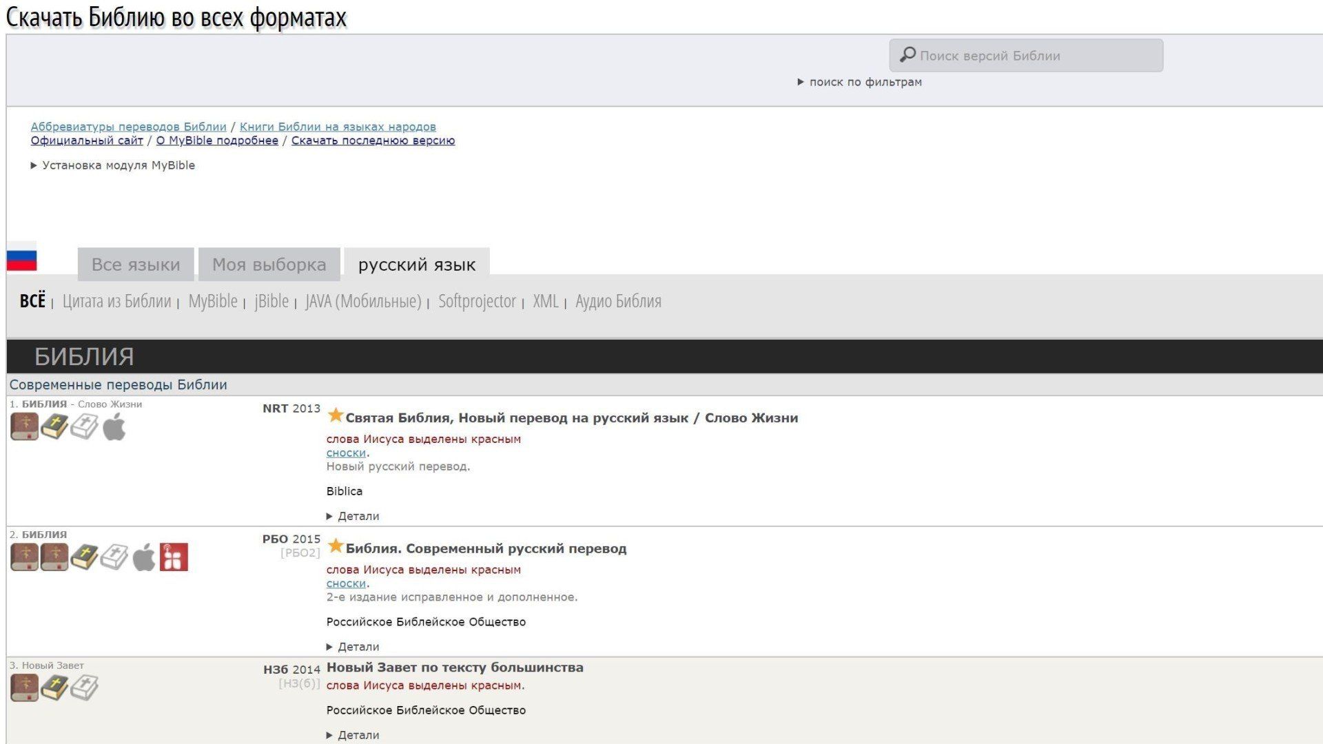Filter by XML format
Viewport: 1323px width, 744px height.
coord(546,301)
